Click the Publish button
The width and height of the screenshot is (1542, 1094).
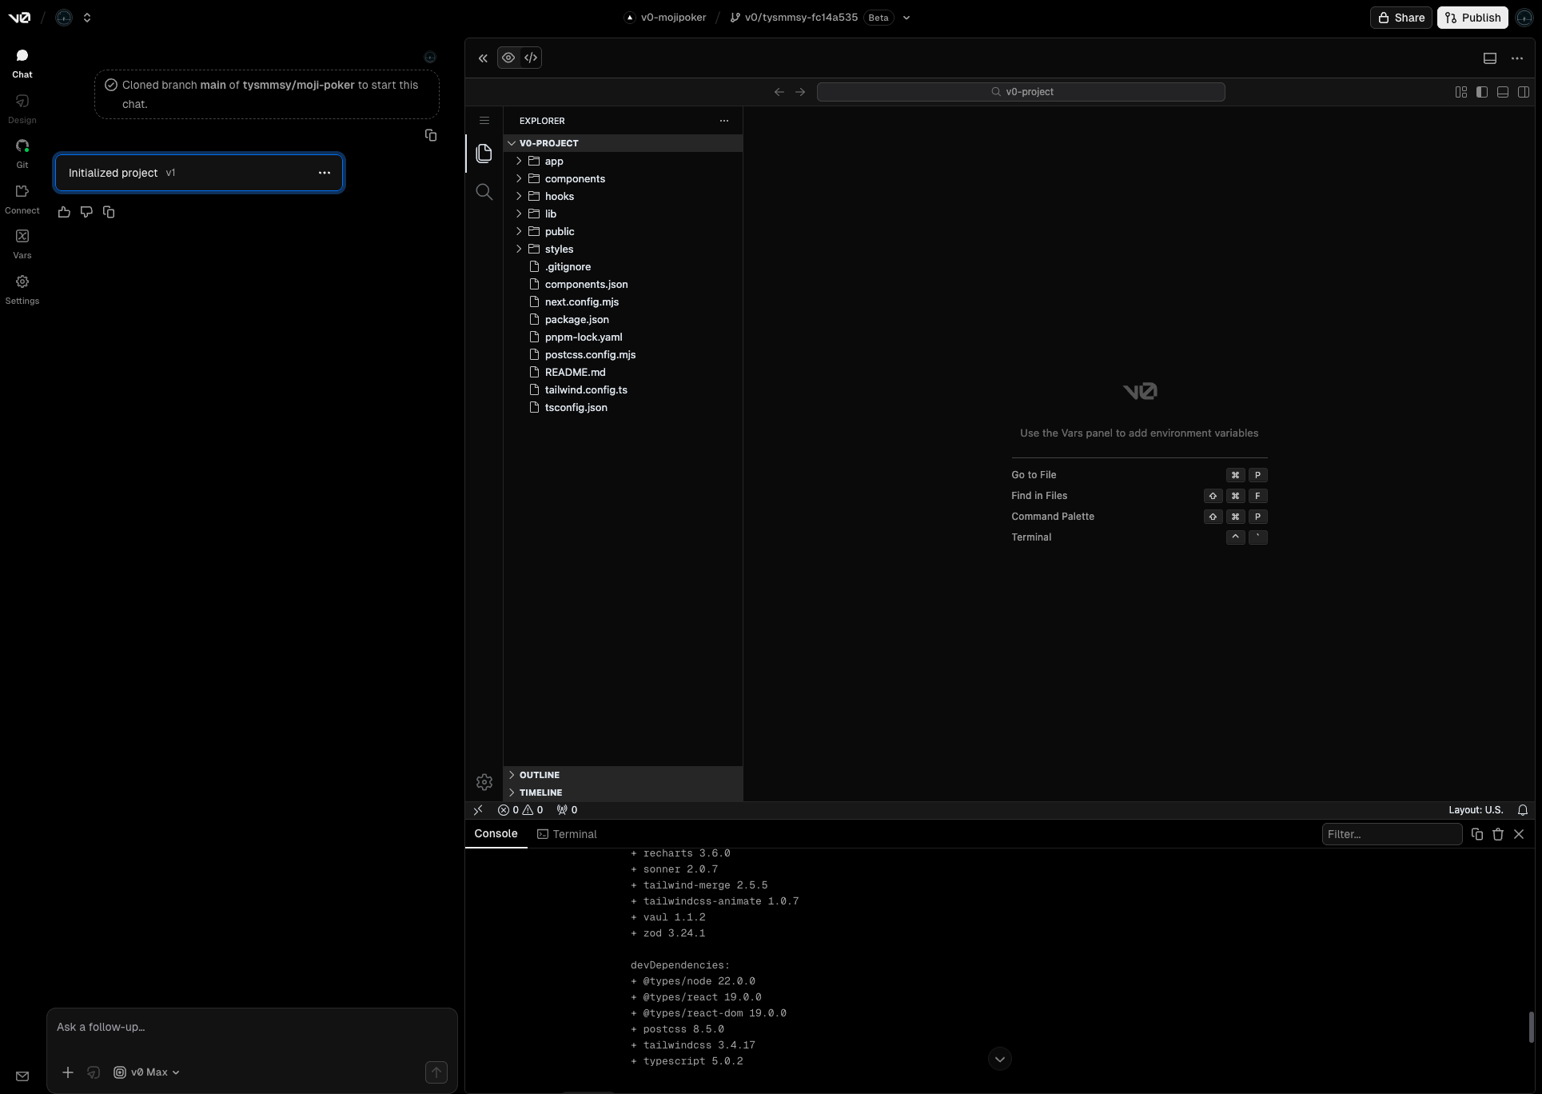1472,18
